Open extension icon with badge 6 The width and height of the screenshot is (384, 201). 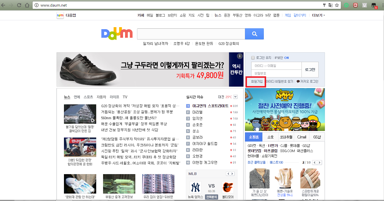click(374, 5)
